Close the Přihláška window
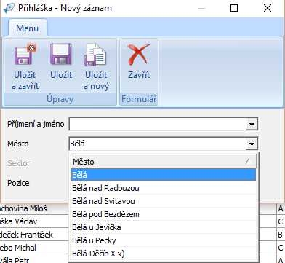285x263 pixels. 268,8
